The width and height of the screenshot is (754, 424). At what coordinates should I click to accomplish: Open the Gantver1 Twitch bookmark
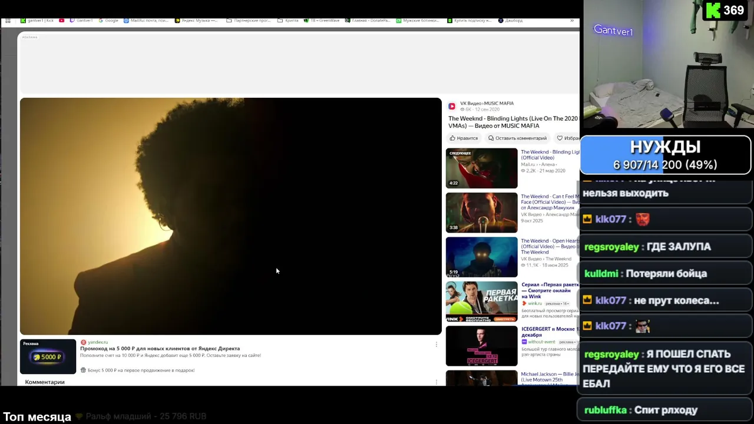tap(81, 21)
